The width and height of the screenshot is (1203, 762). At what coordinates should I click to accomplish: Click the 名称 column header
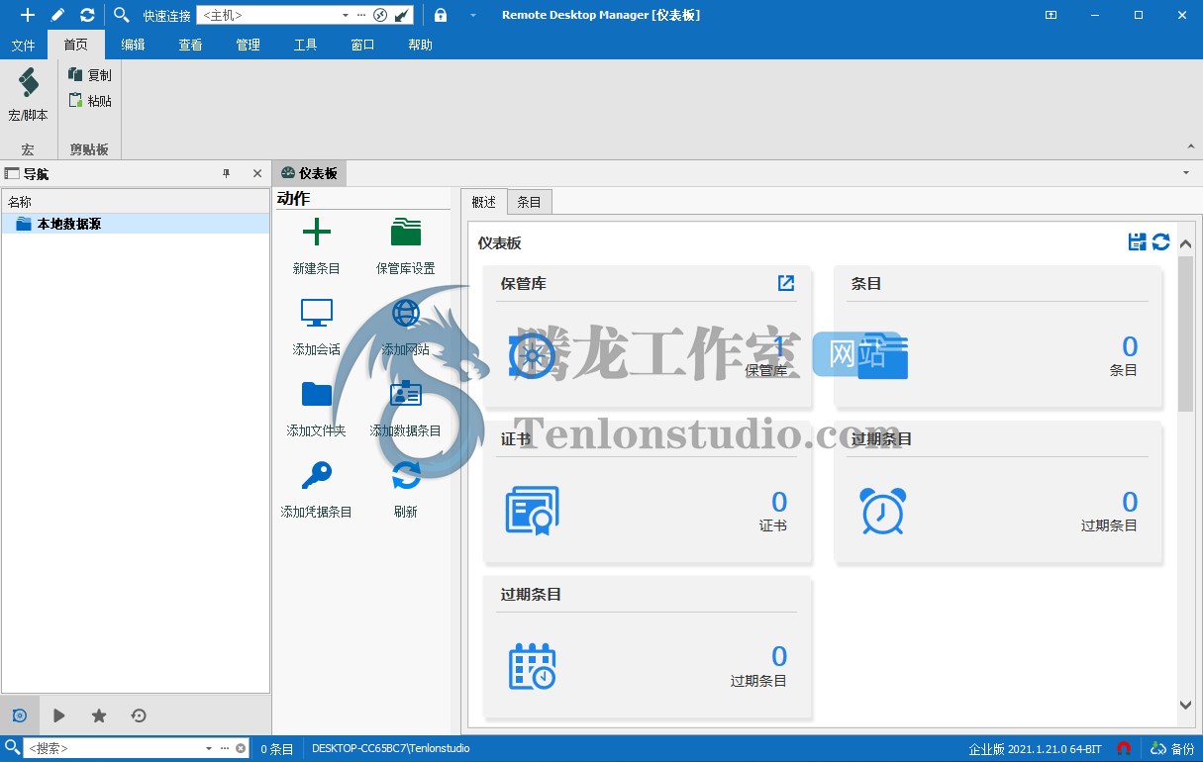coord(136,202)
